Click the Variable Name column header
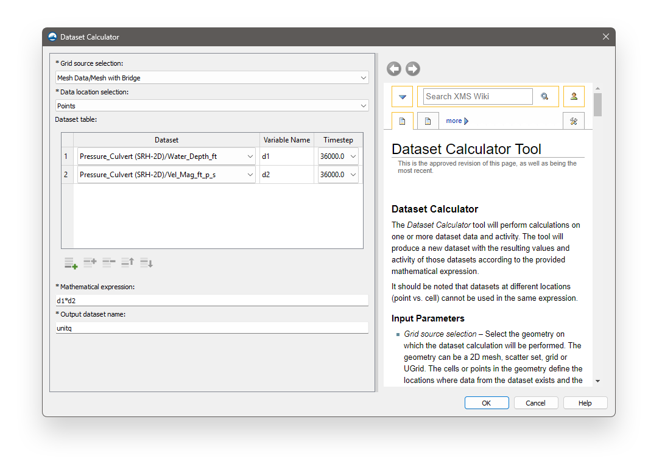This screenshot has width=662, height=467. point(287,140)
